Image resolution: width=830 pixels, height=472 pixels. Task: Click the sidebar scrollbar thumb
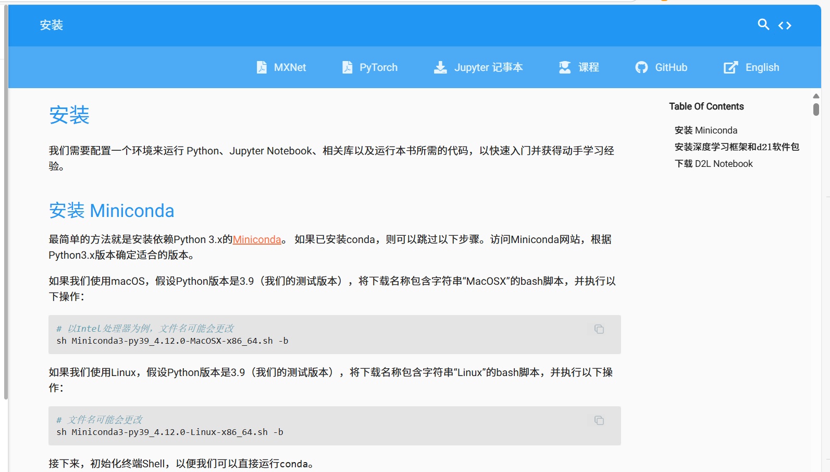816,110
